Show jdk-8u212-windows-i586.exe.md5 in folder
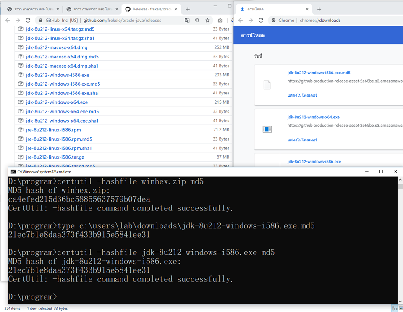403x312 pixels. pyautogui.click(x=302, y=95)
